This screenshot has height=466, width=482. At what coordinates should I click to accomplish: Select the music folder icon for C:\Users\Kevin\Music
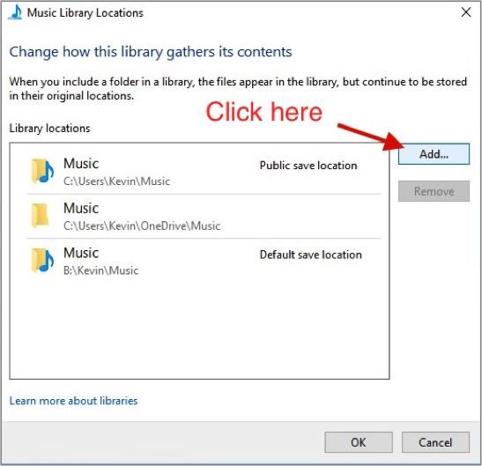tap(42, 171)
